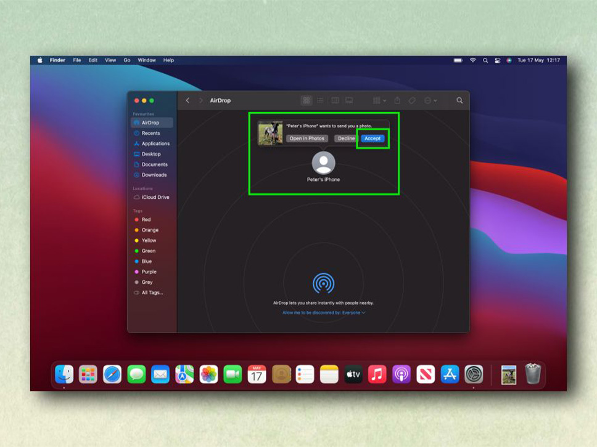
Task: Check the battery status icon
Action: [458, 60]
